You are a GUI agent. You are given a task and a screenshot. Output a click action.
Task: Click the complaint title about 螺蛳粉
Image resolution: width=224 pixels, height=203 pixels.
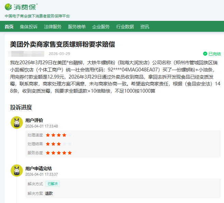pos(62,44)
